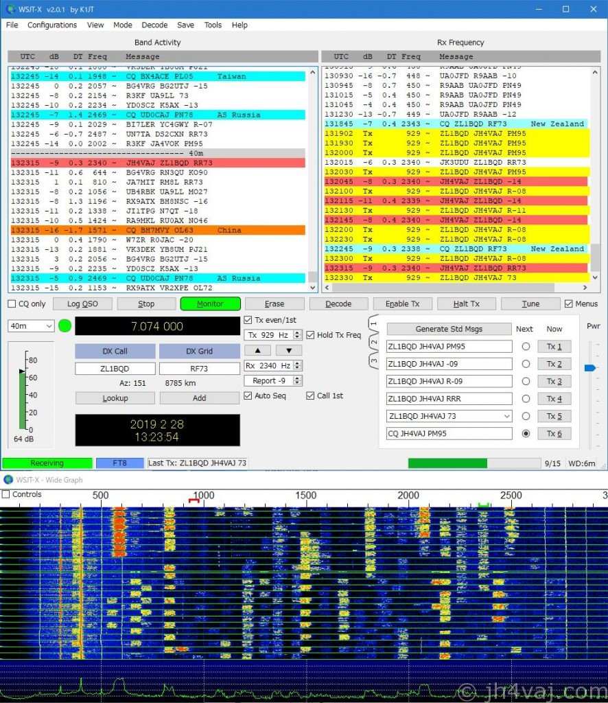Click Generate Std Msgs button

[x=449, y=329]
